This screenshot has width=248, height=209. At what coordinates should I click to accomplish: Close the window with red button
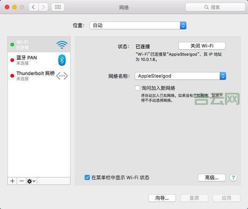tap(7, 7)
